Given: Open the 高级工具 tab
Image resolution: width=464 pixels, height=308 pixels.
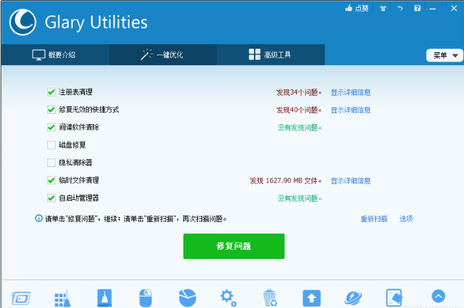Looking at the screenshot, I should pyautogui.click(x=270, y=55).
